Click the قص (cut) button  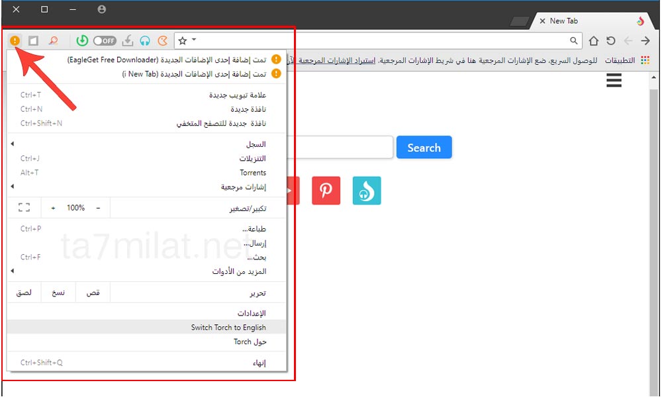[93, 292]
